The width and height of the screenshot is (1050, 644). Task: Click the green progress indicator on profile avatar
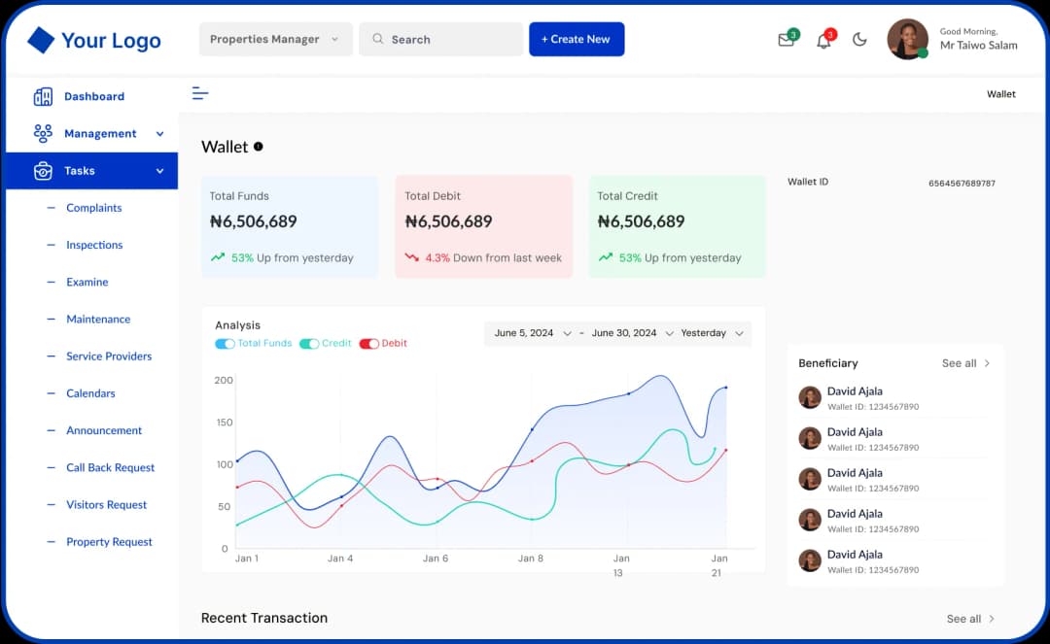(923, 53)
